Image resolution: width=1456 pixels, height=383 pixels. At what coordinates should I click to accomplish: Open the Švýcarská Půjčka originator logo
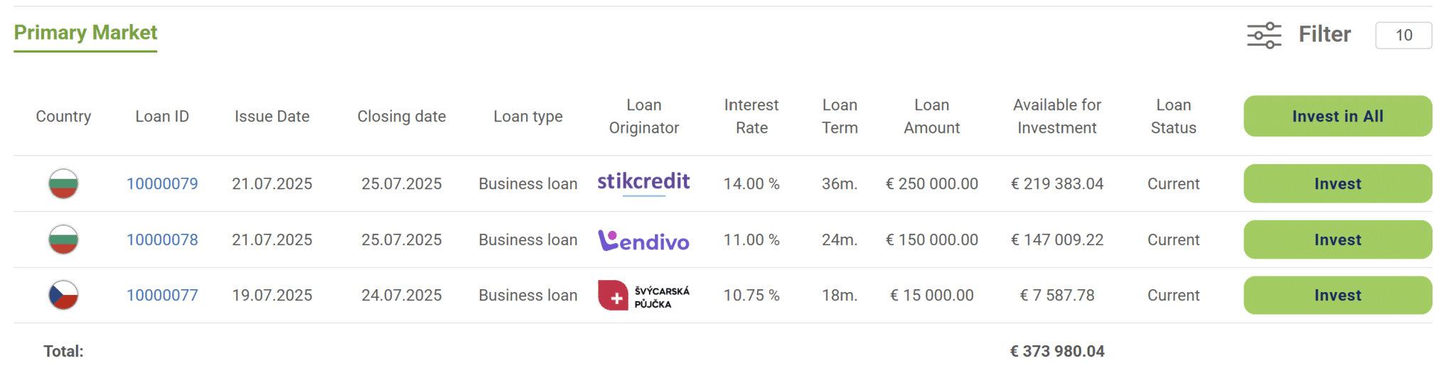pos(643,296)
